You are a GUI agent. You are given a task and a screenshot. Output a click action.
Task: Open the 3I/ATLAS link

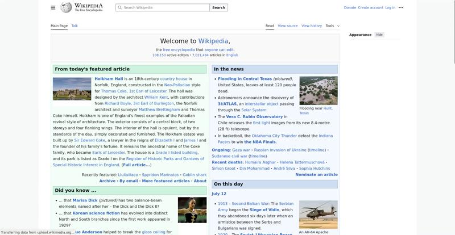(227, 104)
